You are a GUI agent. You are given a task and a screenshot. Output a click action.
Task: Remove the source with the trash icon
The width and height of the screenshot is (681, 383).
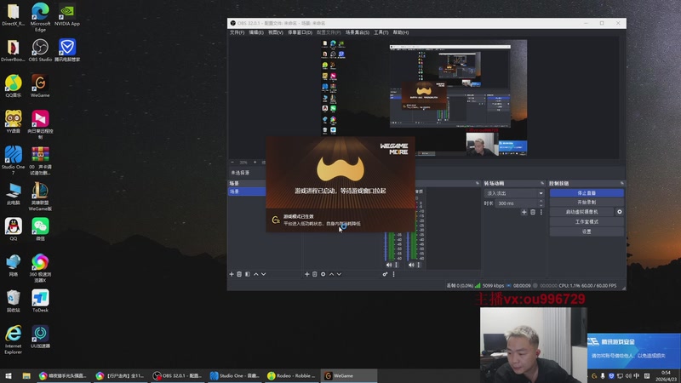coord(315,274)
